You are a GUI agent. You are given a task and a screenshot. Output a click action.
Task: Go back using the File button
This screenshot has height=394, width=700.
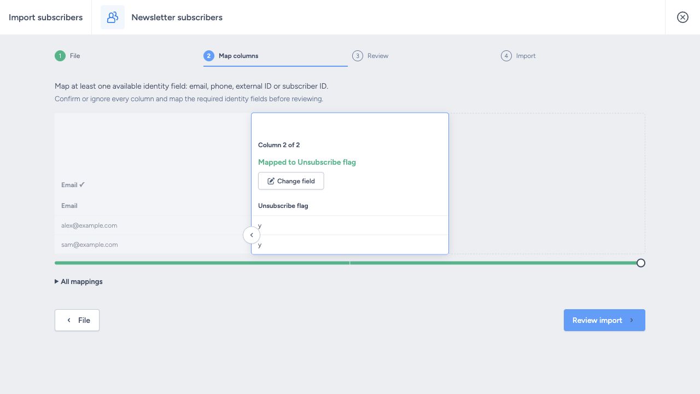pyautogui.click(x=77, y=320)
